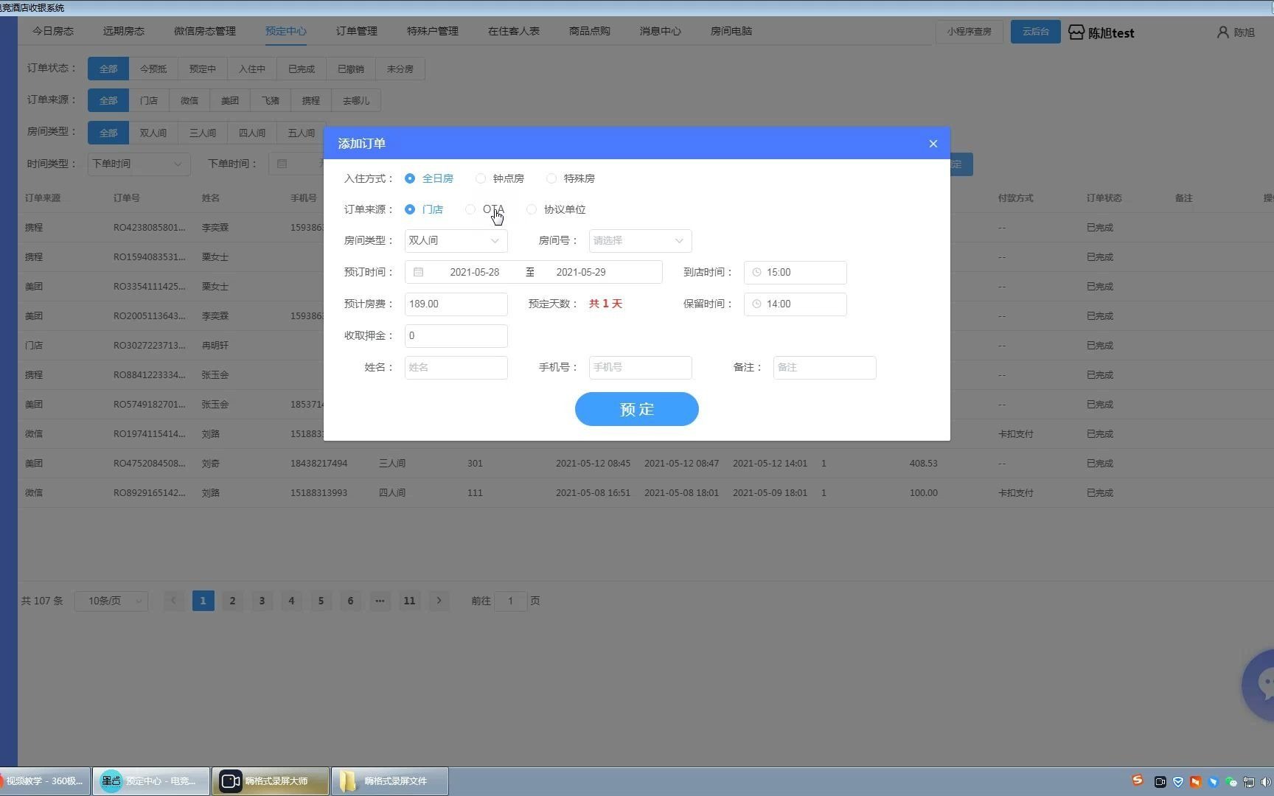This screenshot has height=796, width=1274.
Task: Open 视频教学 - 360 taskbar item
Action: coord(45,781)
